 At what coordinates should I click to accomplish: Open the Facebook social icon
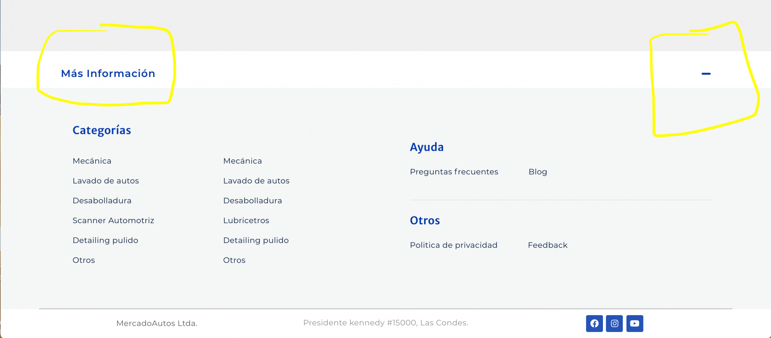[594, 323]
